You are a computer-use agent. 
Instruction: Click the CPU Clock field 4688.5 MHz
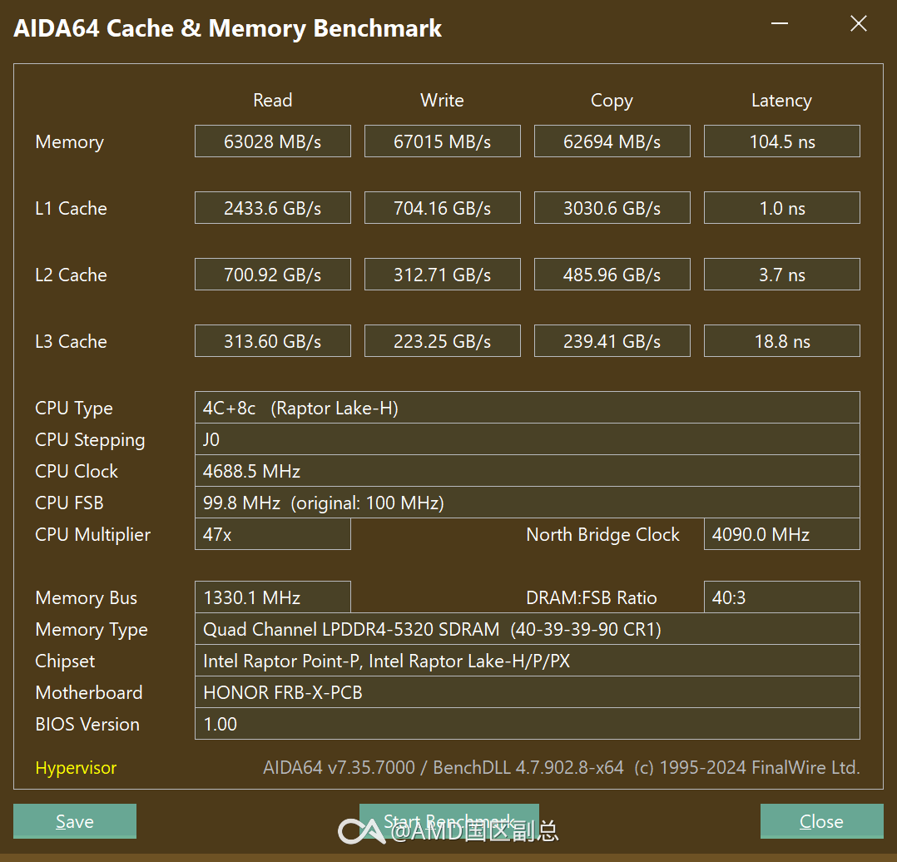(x=528, y=471)
